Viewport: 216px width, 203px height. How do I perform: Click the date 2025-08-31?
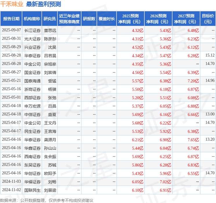pos(11,39)
